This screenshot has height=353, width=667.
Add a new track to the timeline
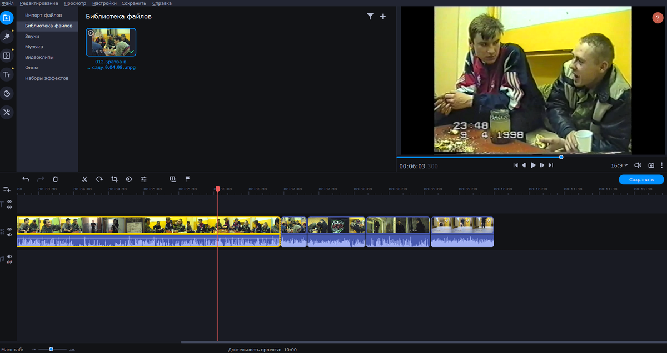(7, 190)
